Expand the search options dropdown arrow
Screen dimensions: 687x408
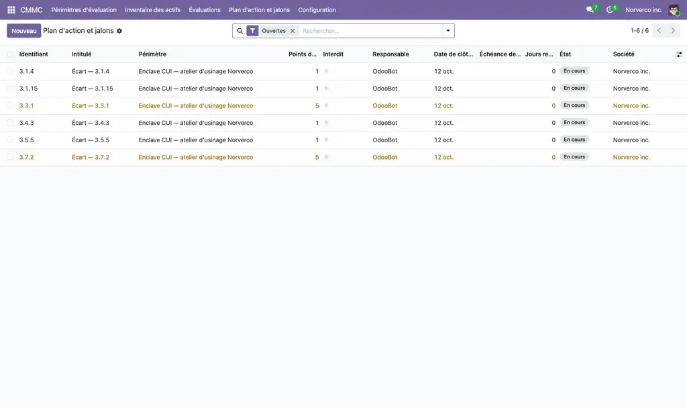(x=447, y=31)
